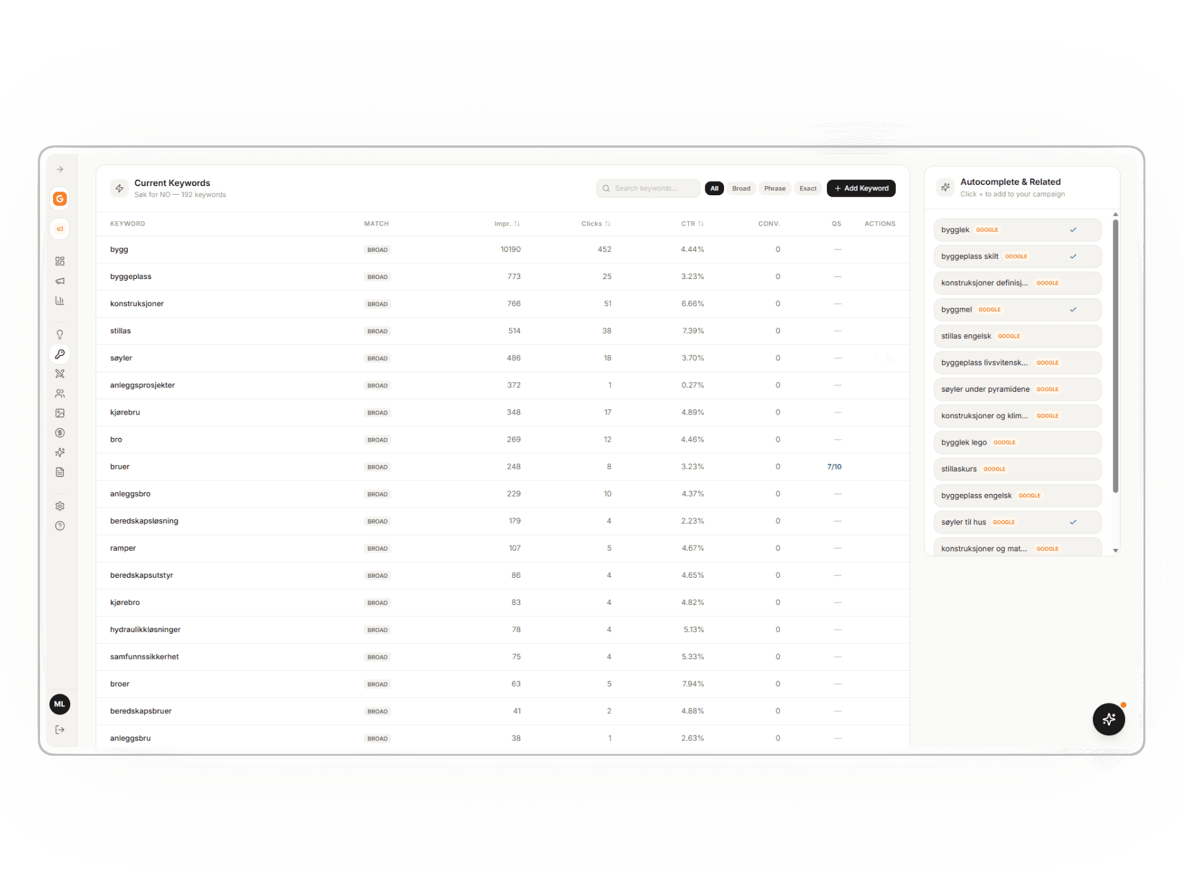Remove the checkmark on 'byggmel'
Screen dimensions: 1183x887
pyautogui.click(x=1073, y=309)
